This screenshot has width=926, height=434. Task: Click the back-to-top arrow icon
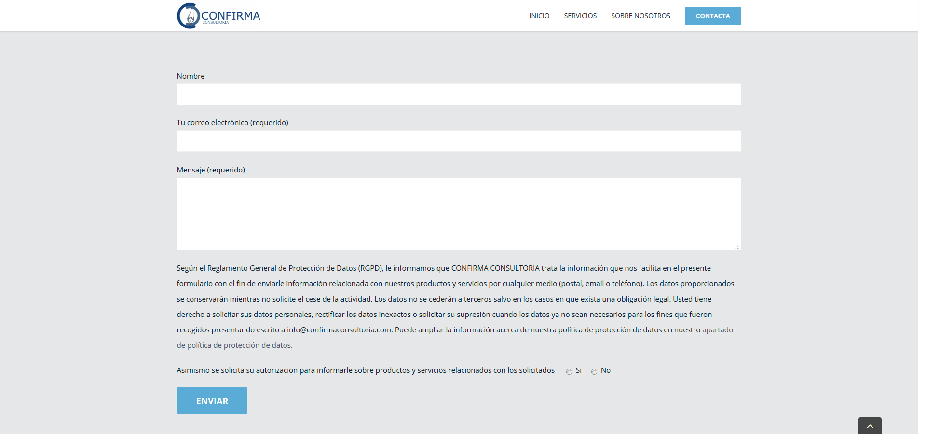(870, 426)
